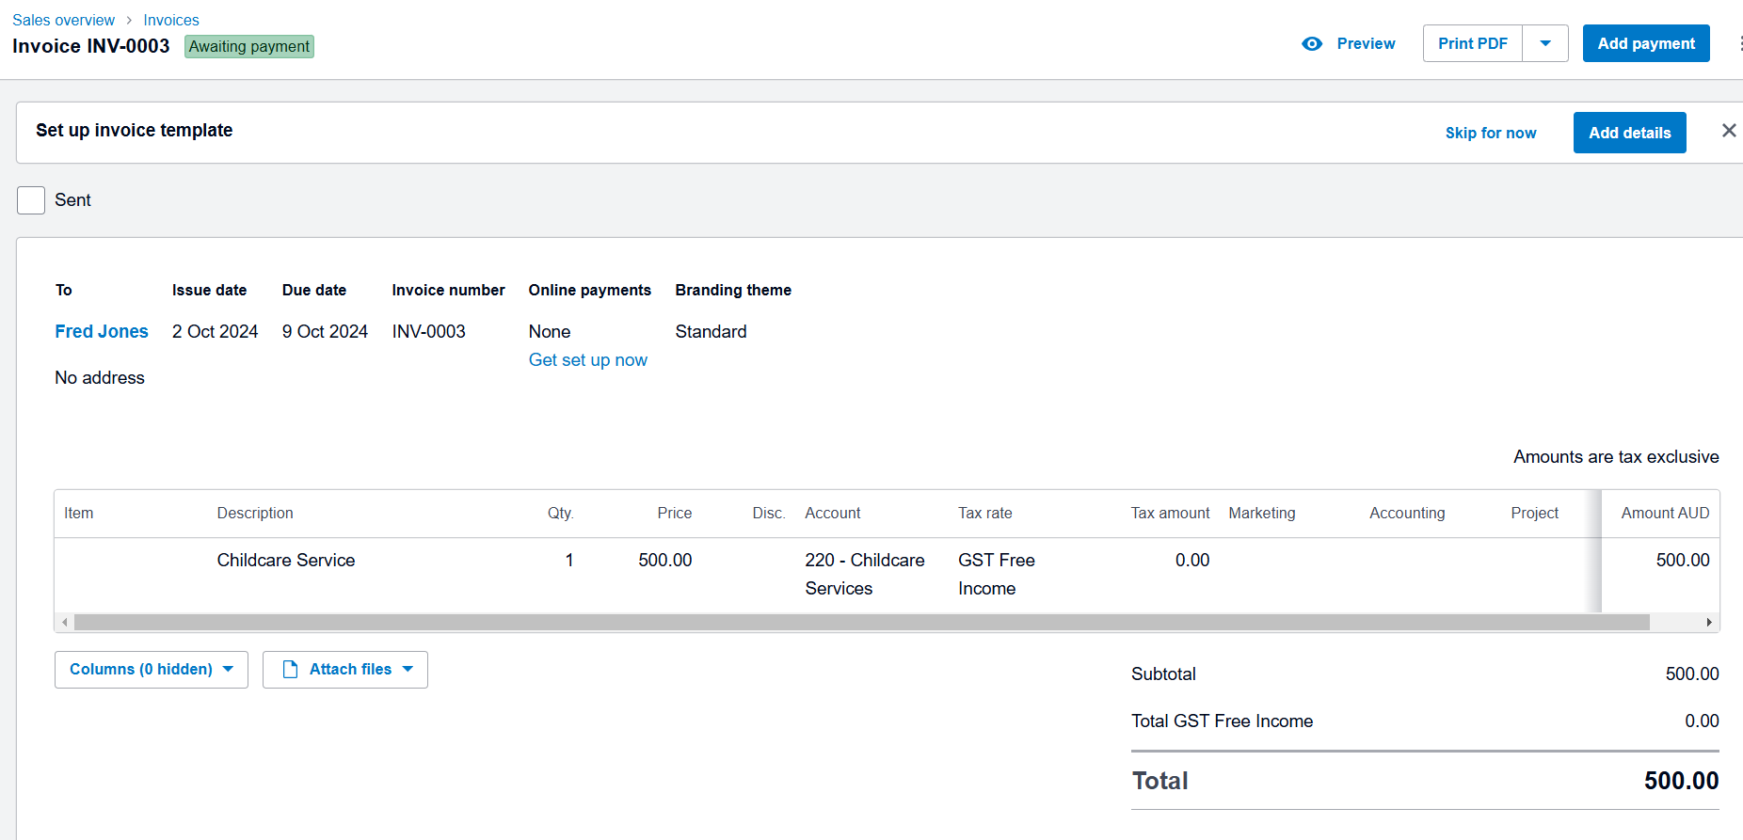This screenshot has width=1743, height=840.
Task: Expand the Columns (0 hidden) dropdown
Action: [151, 670]
